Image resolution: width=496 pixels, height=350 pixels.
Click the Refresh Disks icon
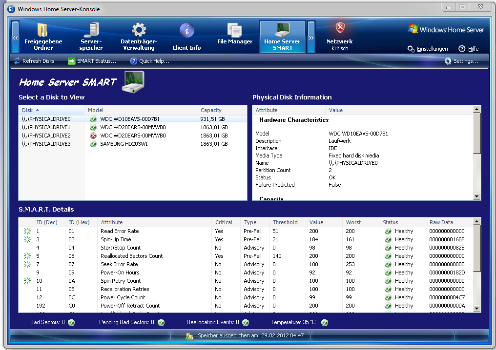coord(15,61)
